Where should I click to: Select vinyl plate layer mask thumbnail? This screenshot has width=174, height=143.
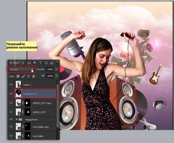pos(27,136)
